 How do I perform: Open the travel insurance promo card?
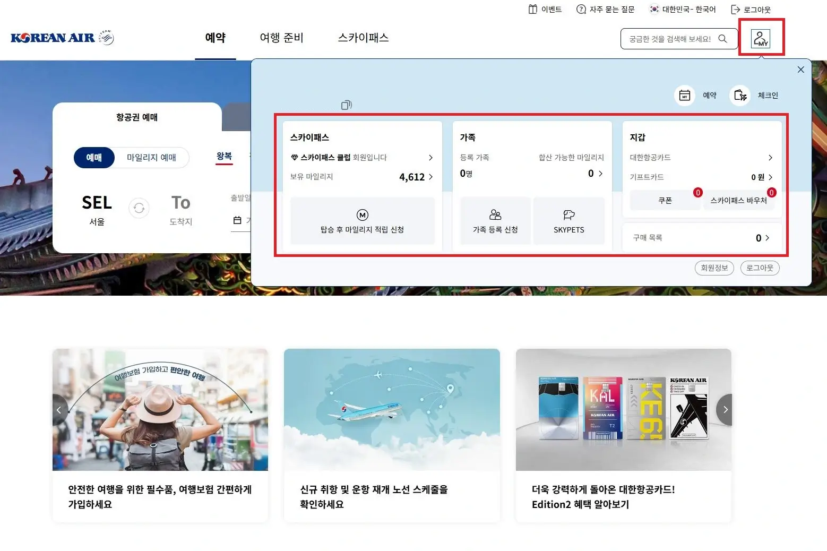pyautogui.click(x=160, y=435)
